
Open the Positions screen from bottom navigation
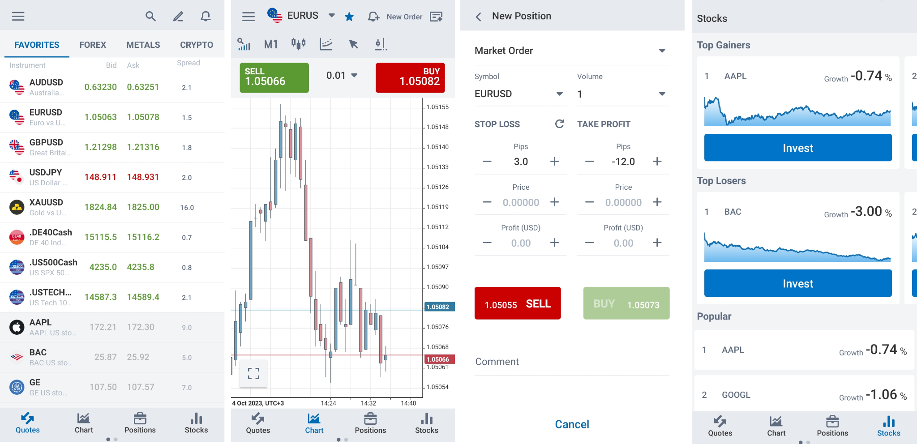click(x=140, y=423)
